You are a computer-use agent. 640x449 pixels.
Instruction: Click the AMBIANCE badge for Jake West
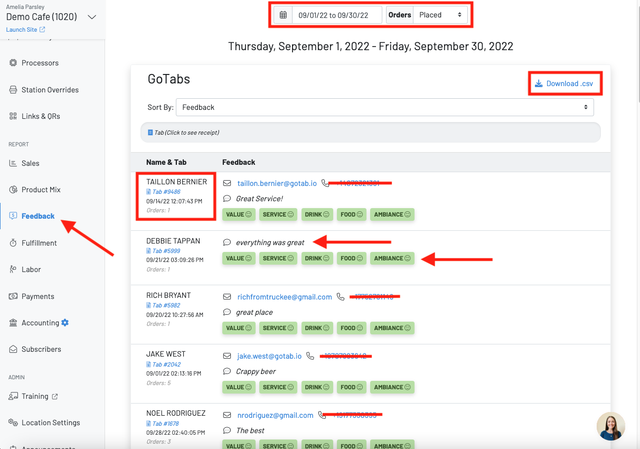[x=392, y=387]
